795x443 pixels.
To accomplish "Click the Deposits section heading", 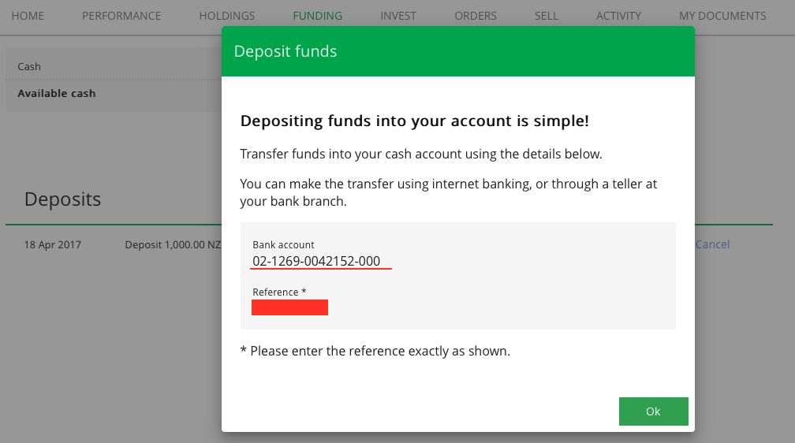I will 63,199.
